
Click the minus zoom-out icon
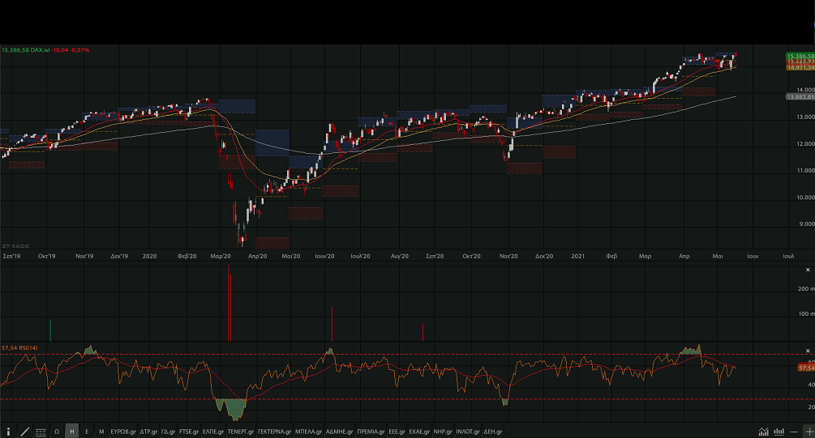tap(794, 432)
